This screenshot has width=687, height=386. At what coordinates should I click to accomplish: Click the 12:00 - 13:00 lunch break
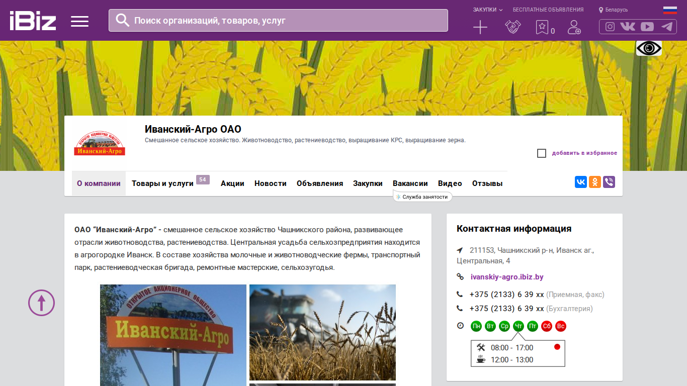coord(512,360)
